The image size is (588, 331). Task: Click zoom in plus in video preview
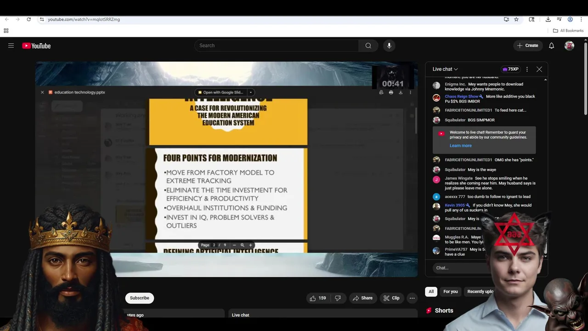(x=250, y=245)
